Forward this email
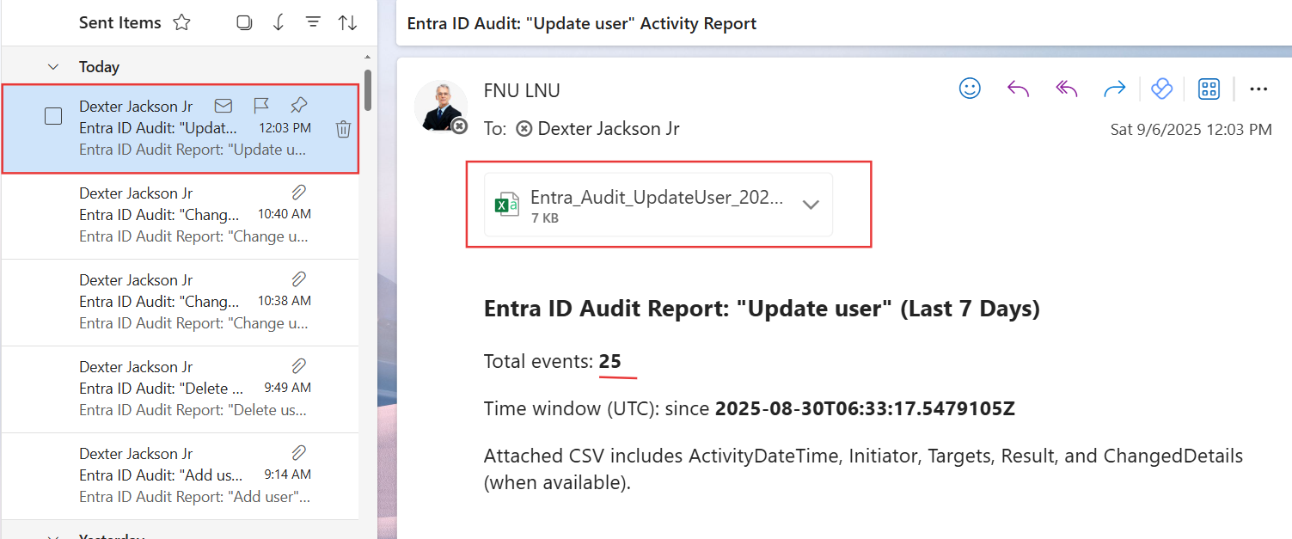The width and height of the screenshot is (1292, 539). [1114, 89]
